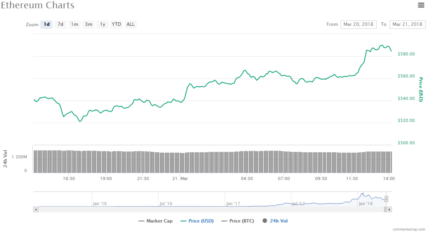
Task: Click the price line peak near $580
Action: point(381,45)
